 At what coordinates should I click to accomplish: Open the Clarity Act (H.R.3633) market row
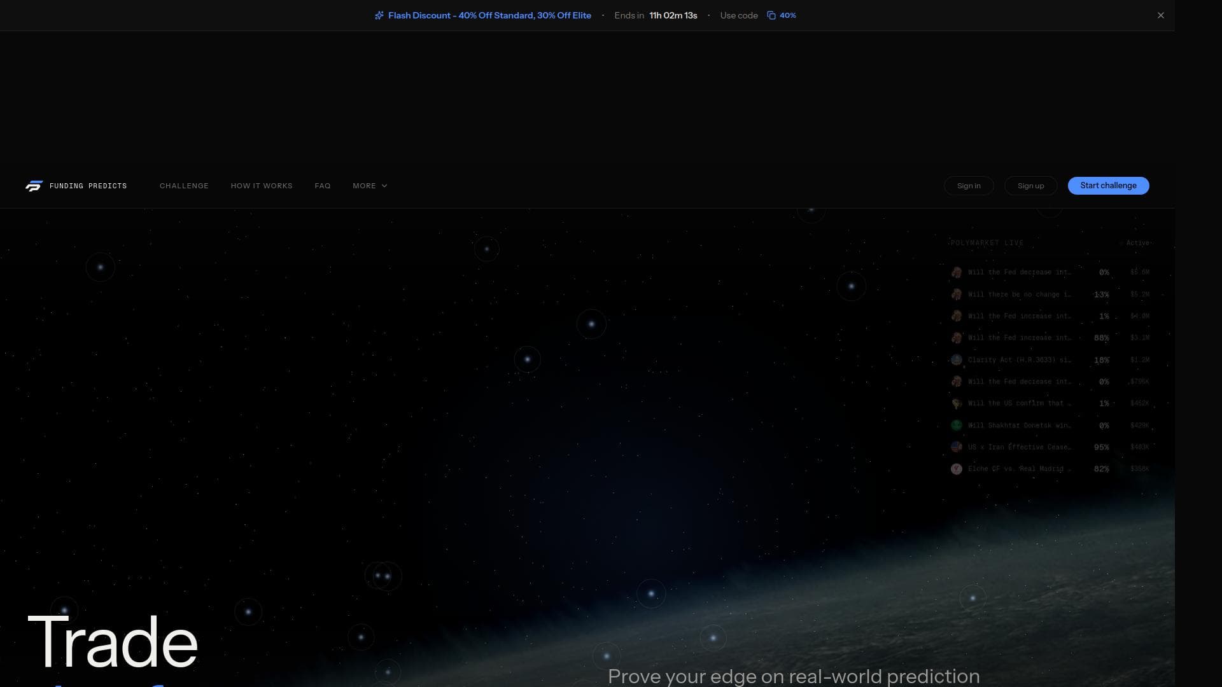point(1050,360)
